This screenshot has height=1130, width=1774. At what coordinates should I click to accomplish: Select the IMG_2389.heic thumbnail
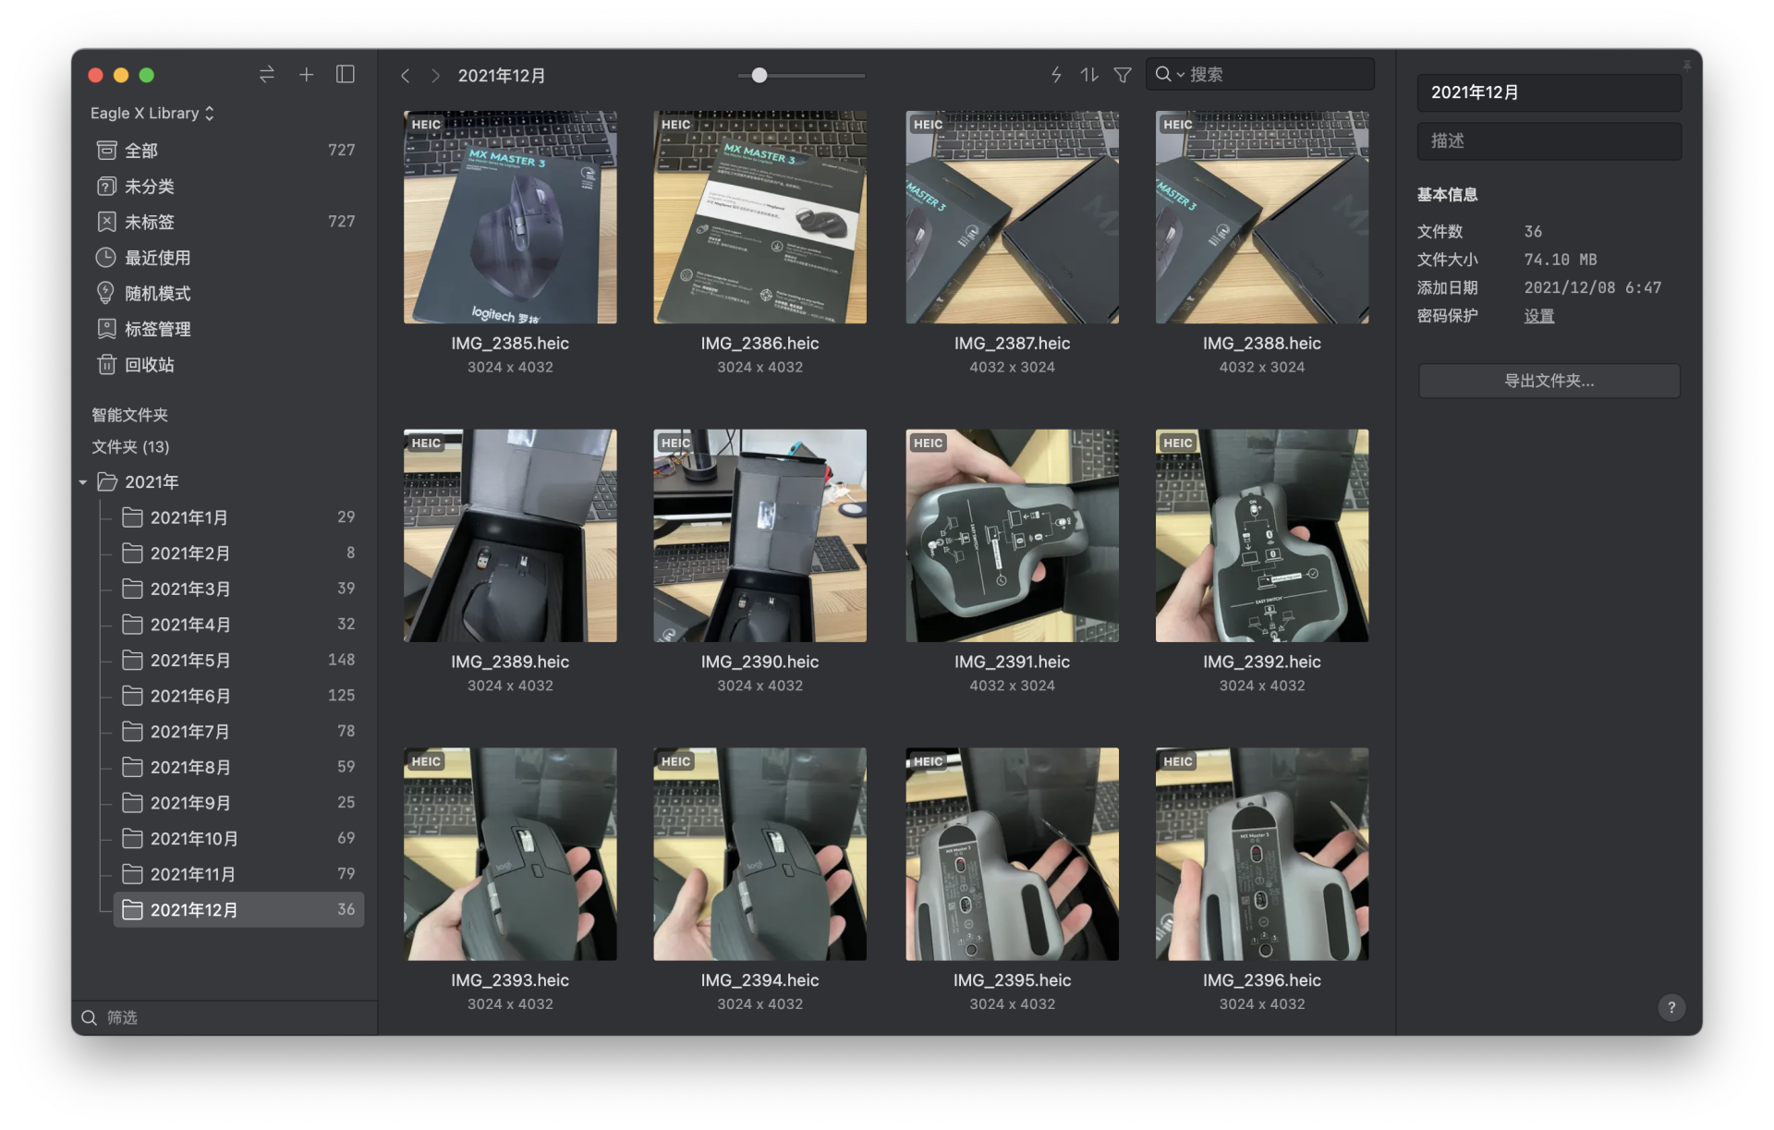510,536
